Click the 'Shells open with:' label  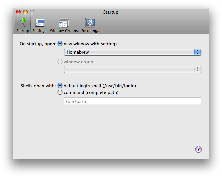(x=38, y=86)
